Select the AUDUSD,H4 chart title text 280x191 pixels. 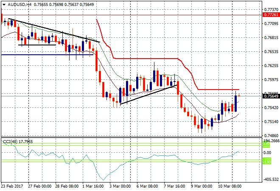coord(20,5)
